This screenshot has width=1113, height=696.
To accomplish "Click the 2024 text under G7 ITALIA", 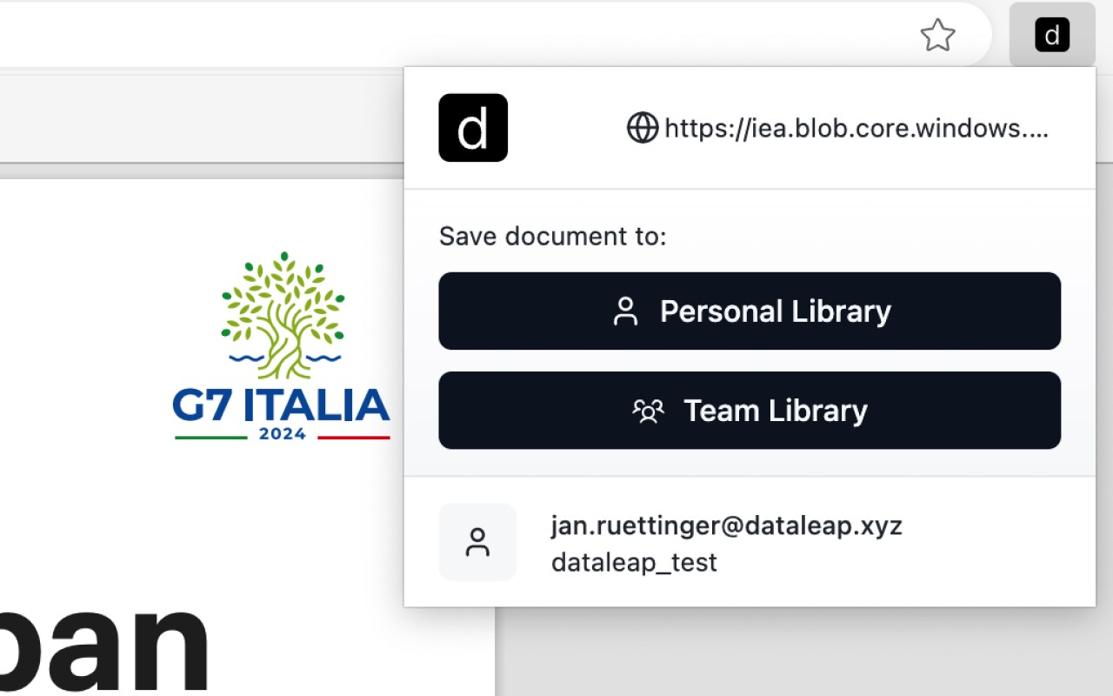I will 283,434.
